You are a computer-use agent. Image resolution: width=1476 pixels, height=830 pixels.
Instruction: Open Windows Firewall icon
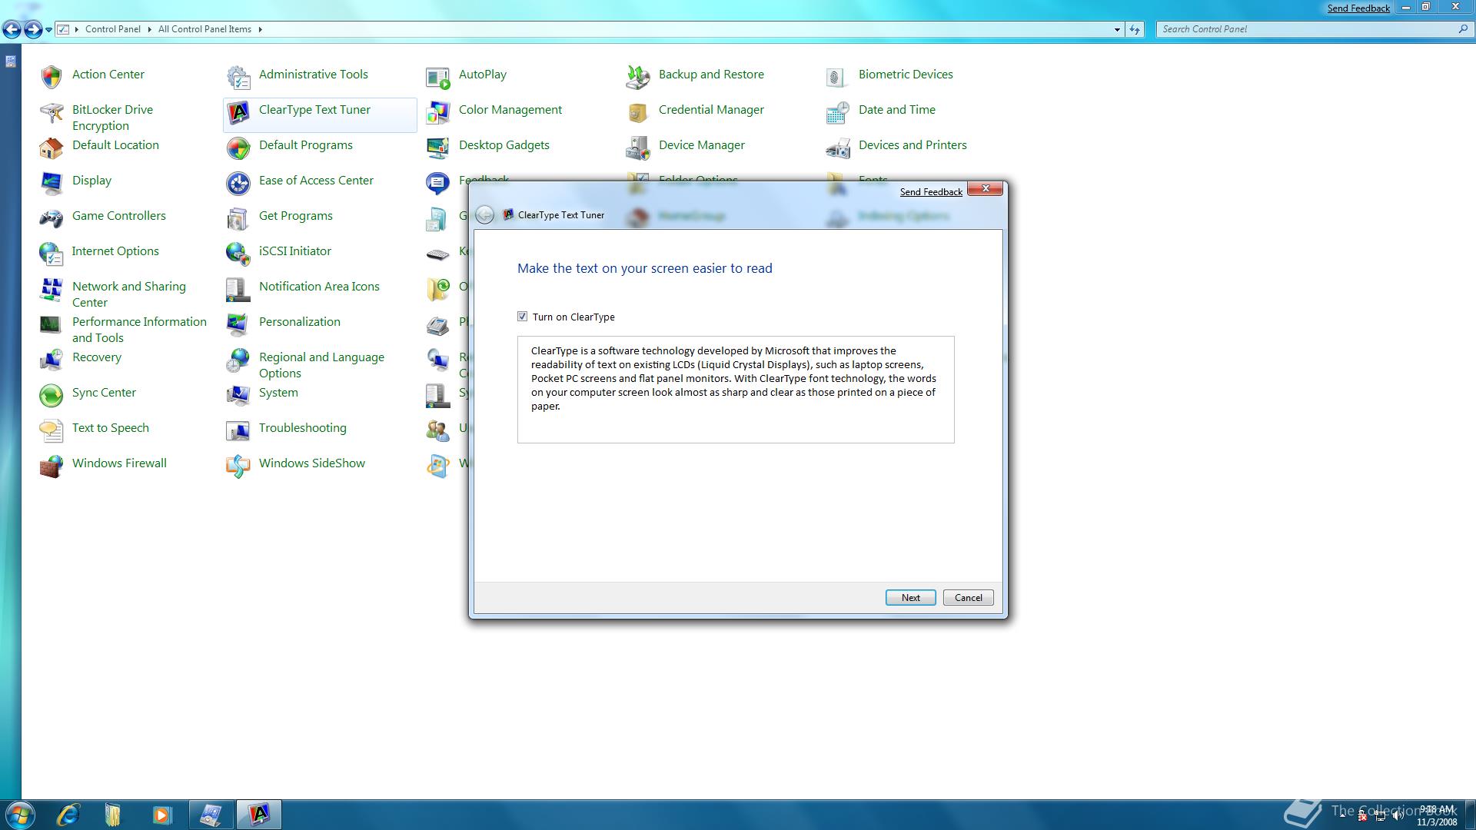tap(51, 465)
